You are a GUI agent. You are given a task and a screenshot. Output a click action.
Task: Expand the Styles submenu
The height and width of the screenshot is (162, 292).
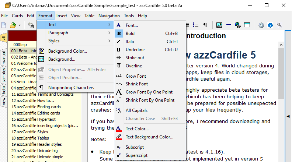click(75, 41)
